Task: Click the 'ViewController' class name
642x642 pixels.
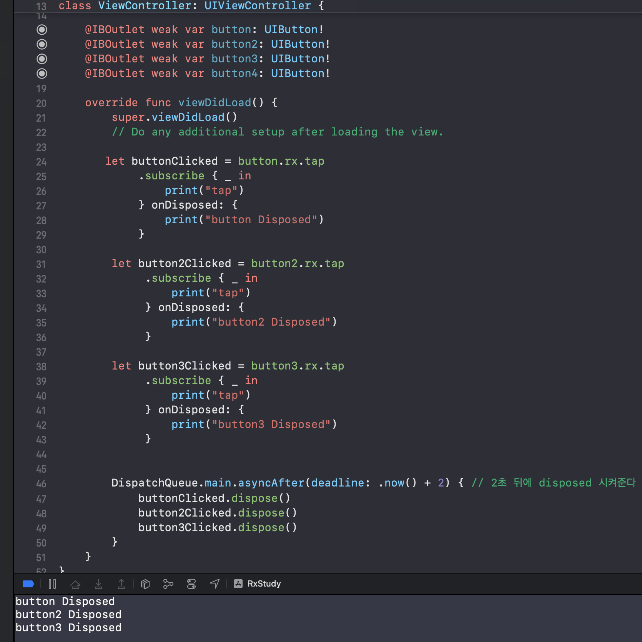Action: (x=145, y=6)
